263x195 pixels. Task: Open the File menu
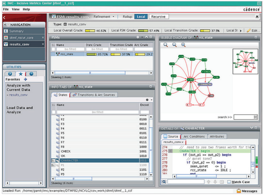tap(6, 9)
